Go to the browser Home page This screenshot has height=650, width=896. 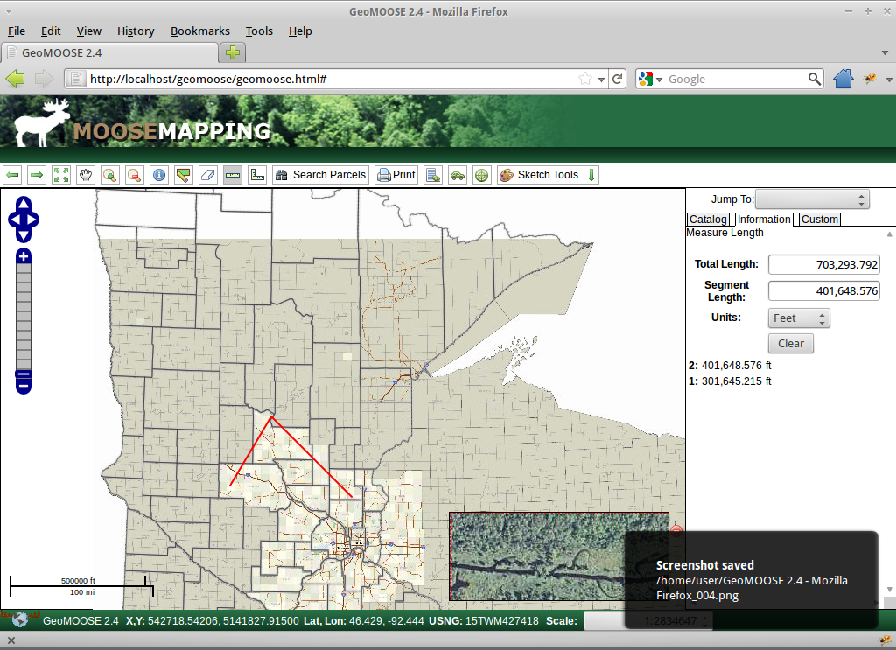pyautogui.click(x=843, y=79)
